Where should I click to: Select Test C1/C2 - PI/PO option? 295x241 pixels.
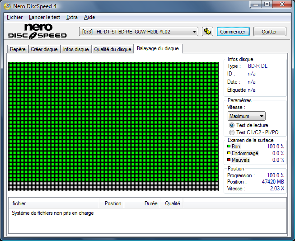tap(232, 132)
